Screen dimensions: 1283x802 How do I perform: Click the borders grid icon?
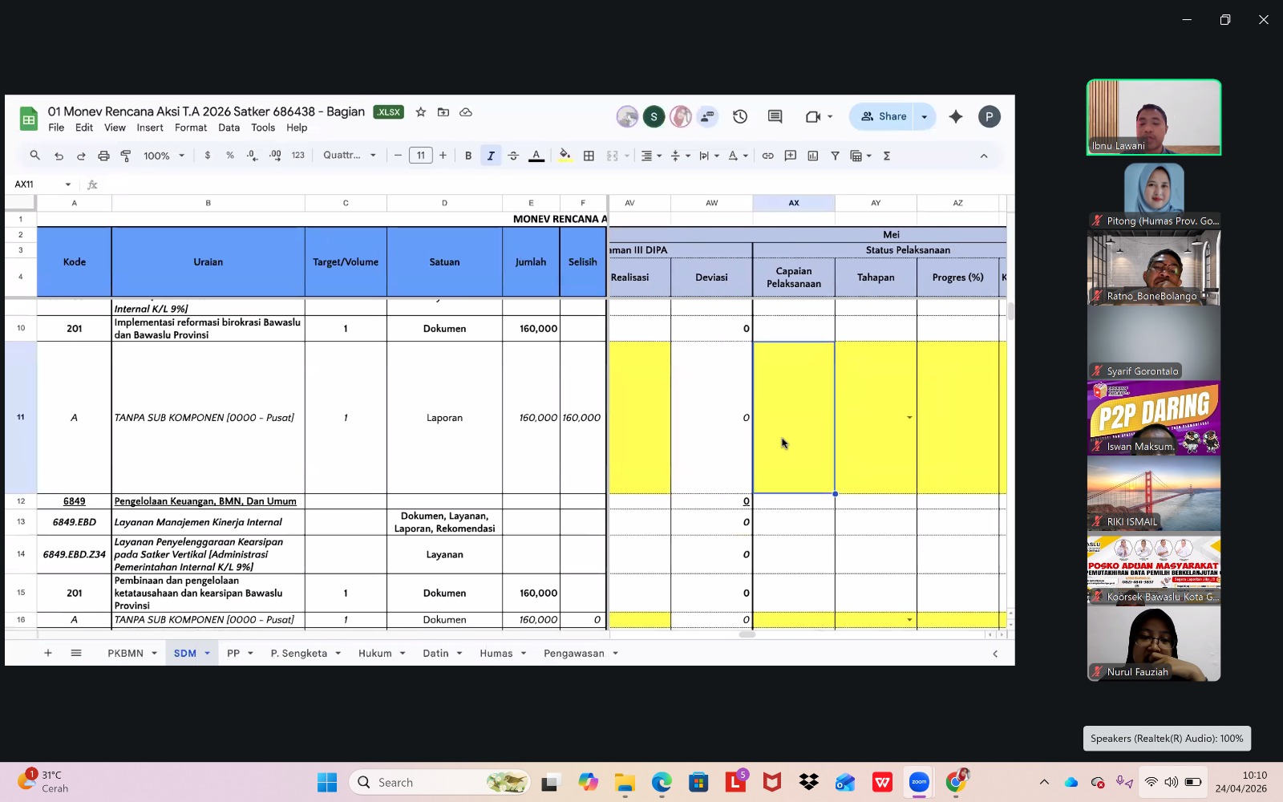pyautogui.click(x=589, y=156)
